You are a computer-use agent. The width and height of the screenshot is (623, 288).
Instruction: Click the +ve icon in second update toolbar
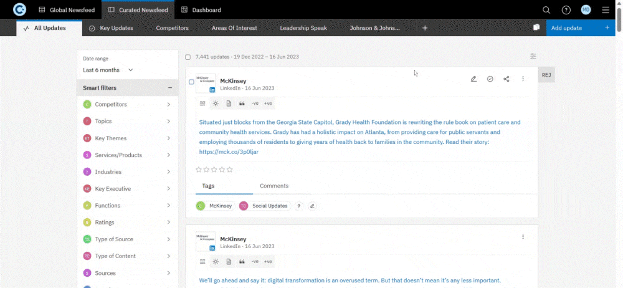click(x=268, y=261)
